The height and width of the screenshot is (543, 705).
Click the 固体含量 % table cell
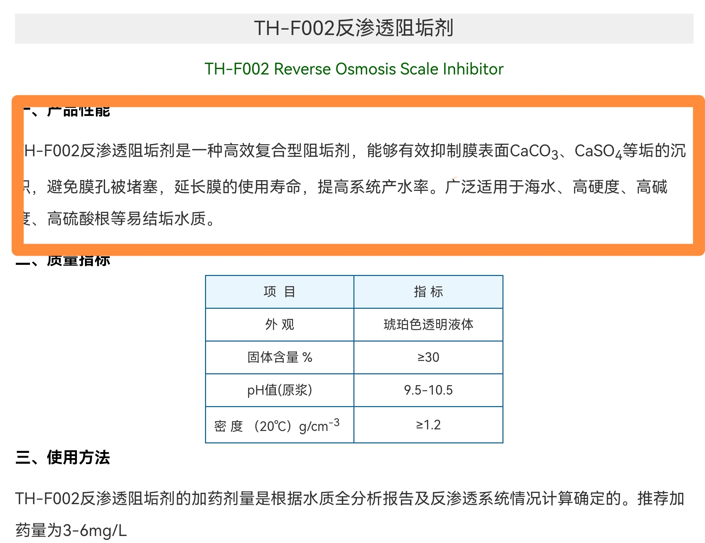[x=280, y=357]
